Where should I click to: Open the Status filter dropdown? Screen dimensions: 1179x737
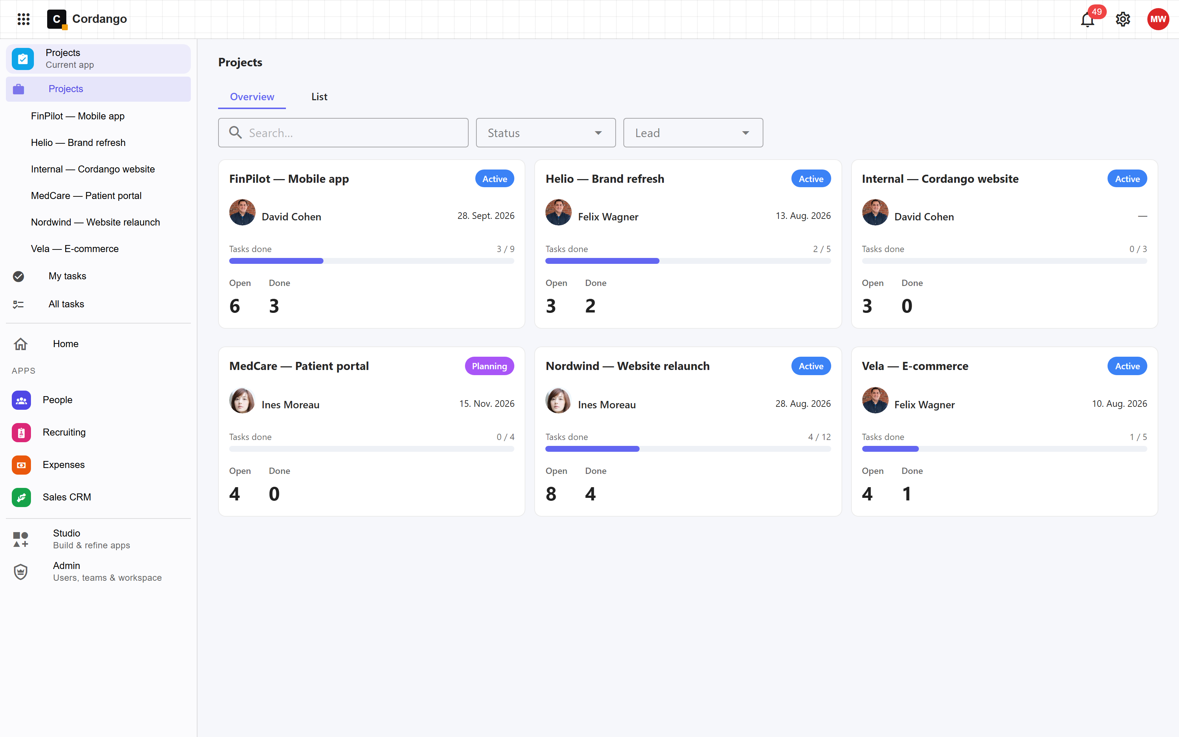point(546,133)
